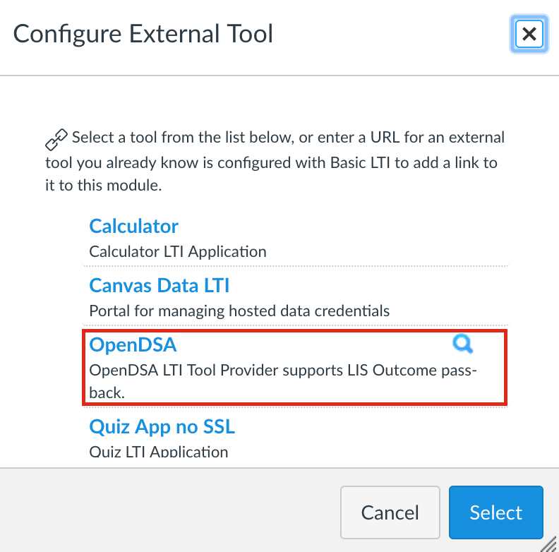Image resolution: width=559 pixels, height=552 pixels.
Task: Click the Configure External Tool title
Action: coord(143,34)
